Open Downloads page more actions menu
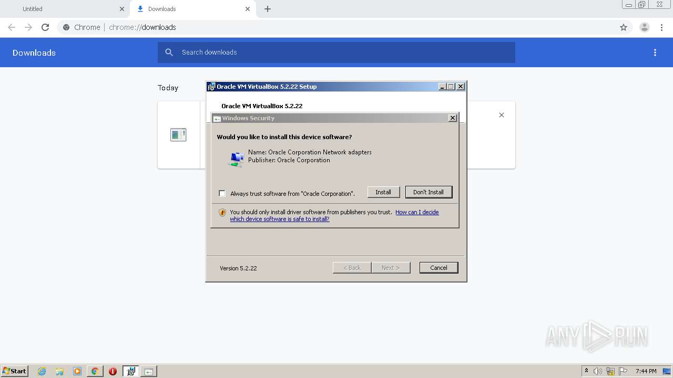The height and width of the screenshot is (378, 673). point(655,52)
